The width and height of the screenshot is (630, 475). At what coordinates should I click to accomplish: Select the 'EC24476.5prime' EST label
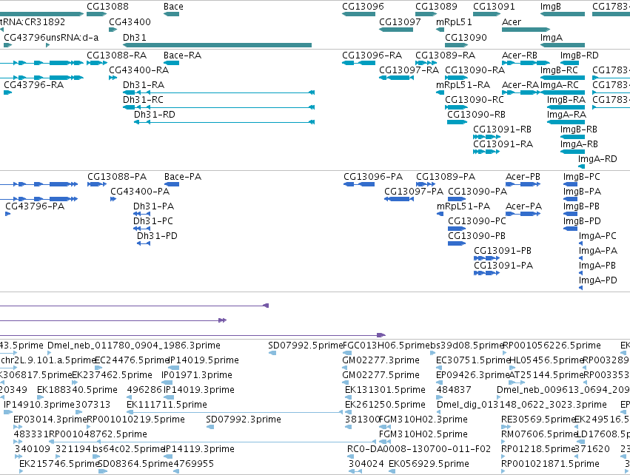click(x=132, y=360)
